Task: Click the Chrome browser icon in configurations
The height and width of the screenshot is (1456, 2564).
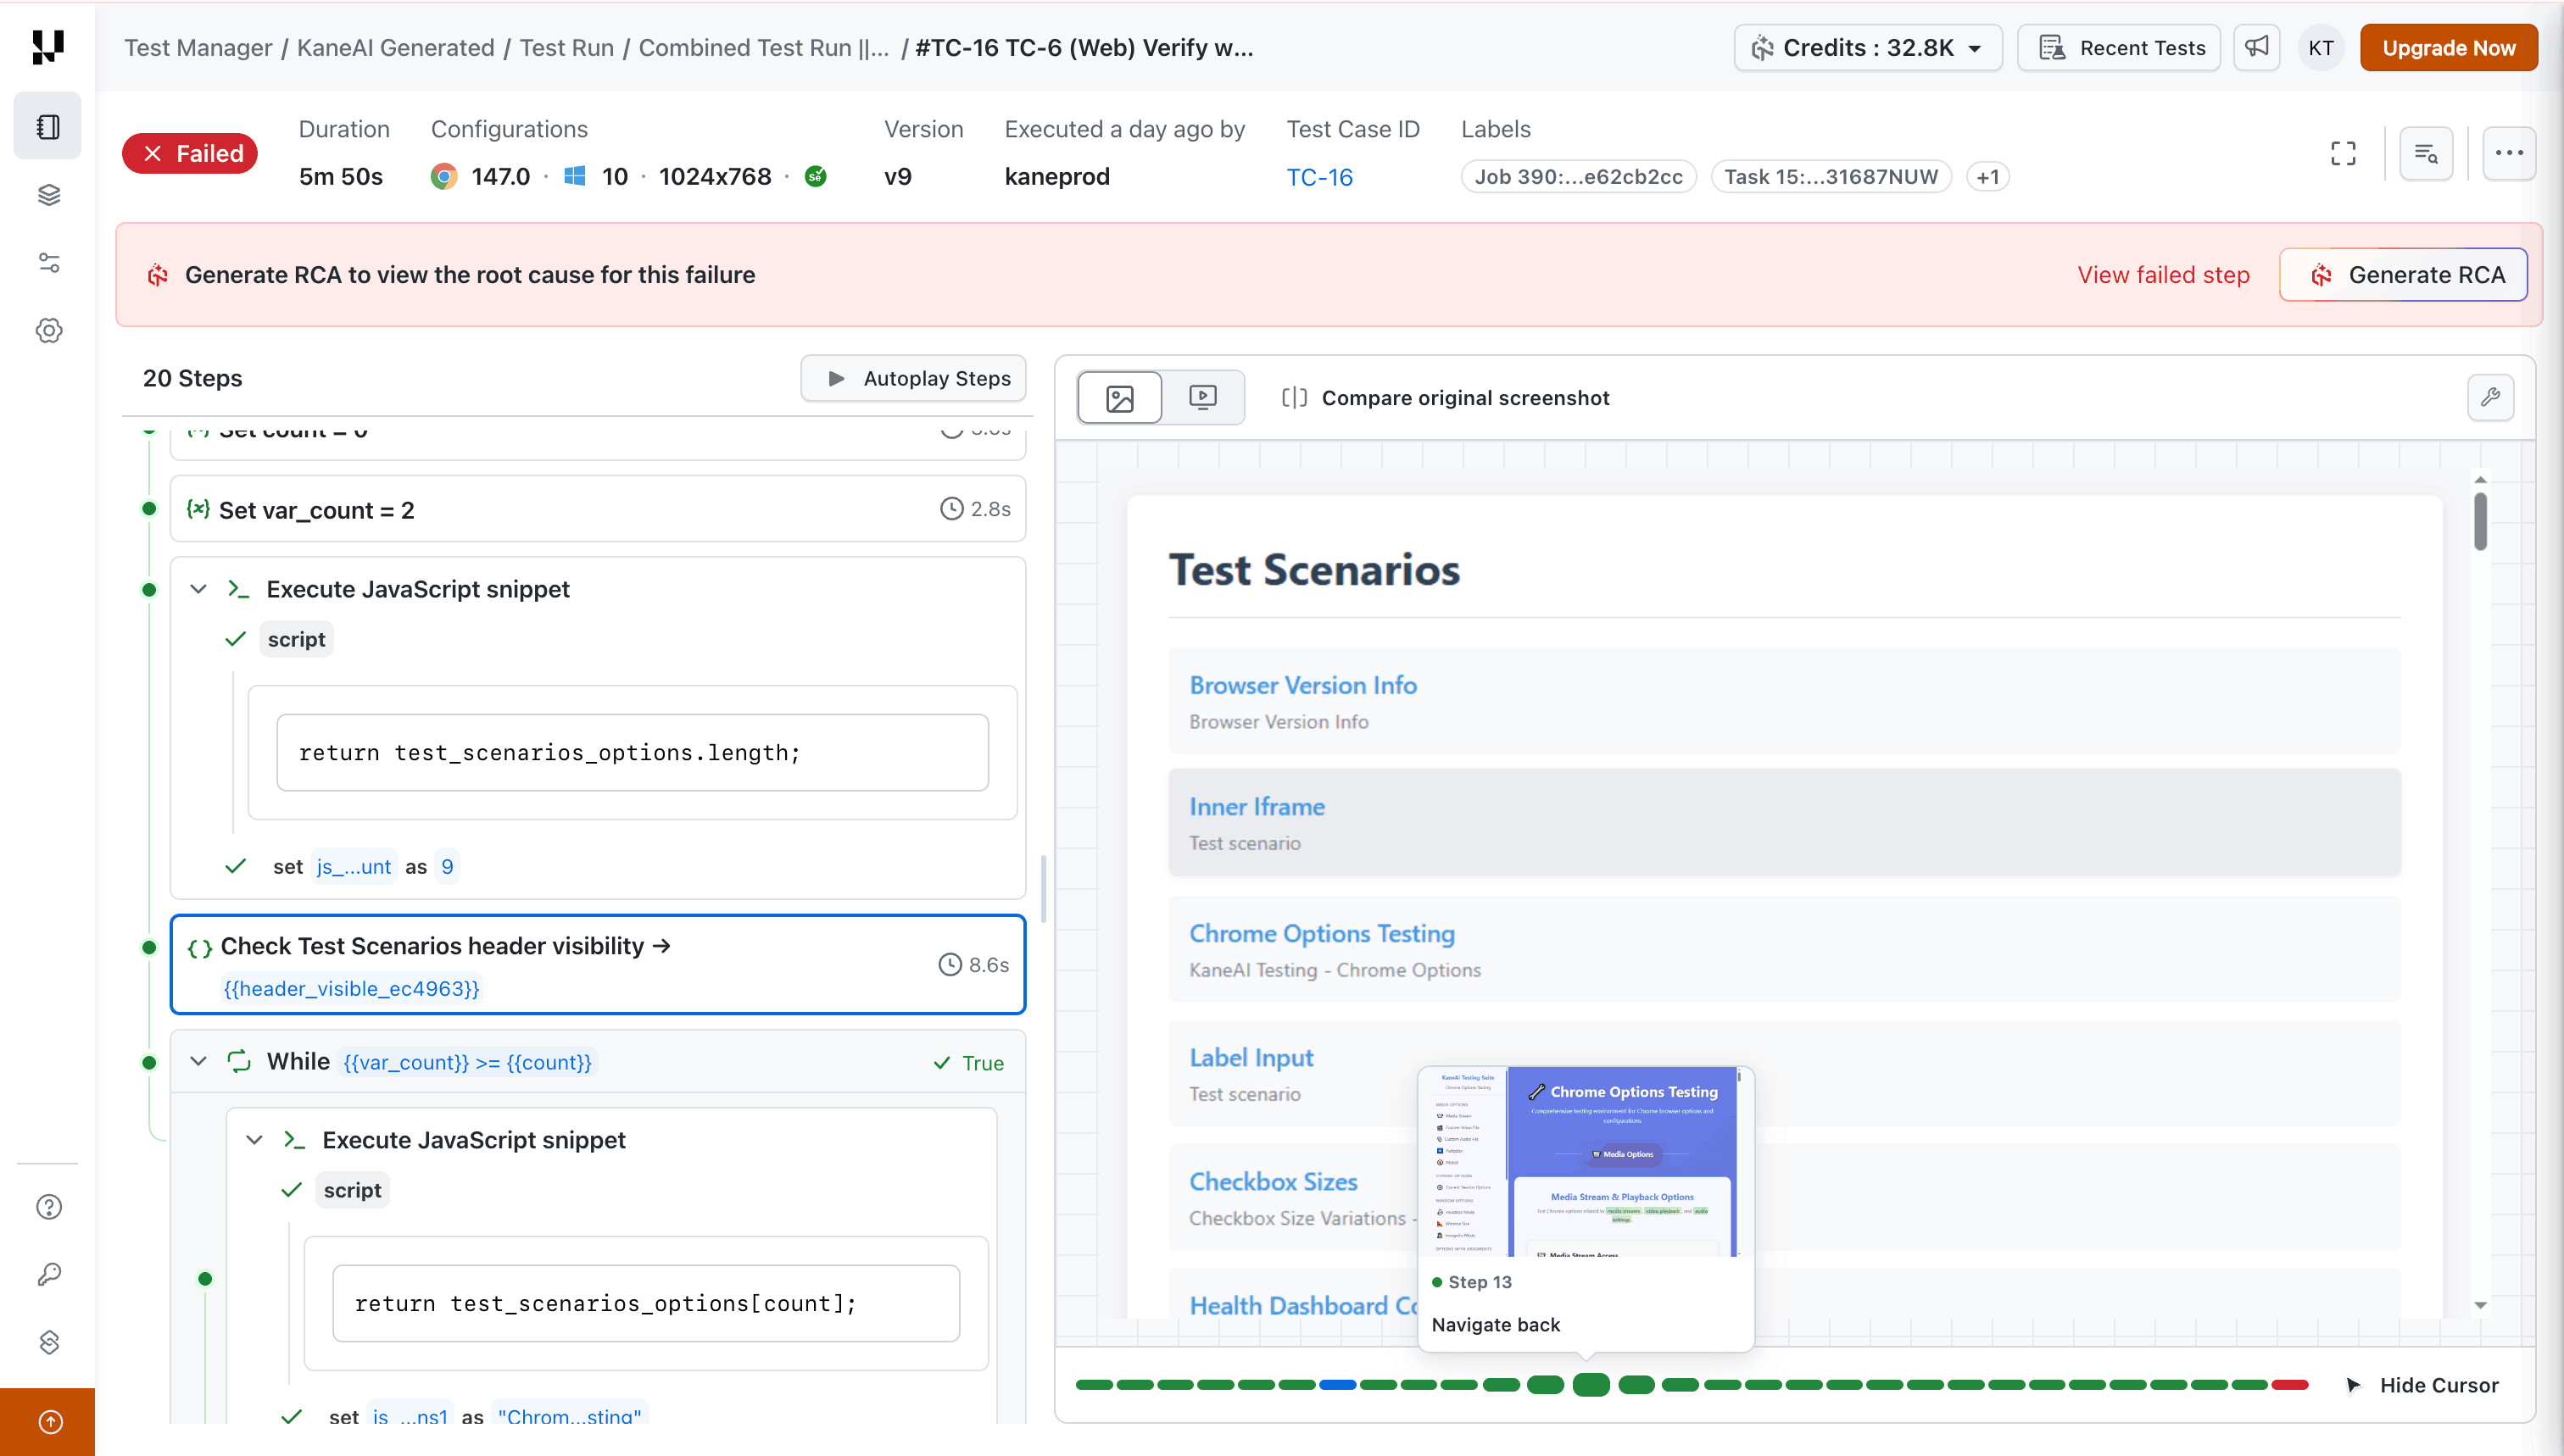Action: tap(443, 177)
